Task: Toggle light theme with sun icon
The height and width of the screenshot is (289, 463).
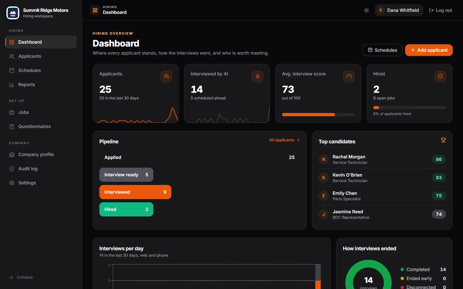Action: [366, 10]
